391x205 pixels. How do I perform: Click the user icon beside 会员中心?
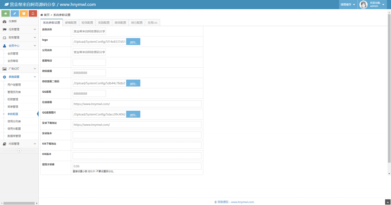5,46
